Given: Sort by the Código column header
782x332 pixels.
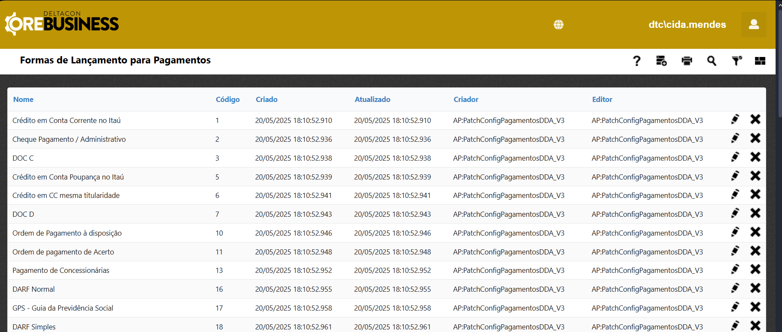Looking at the screenshot, I should click(227, 99).
